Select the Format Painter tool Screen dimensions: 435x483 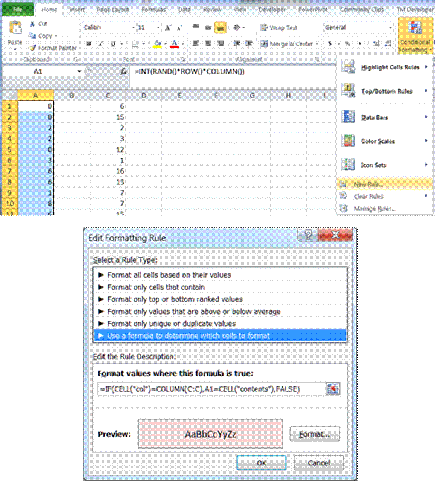coord(33,48)
